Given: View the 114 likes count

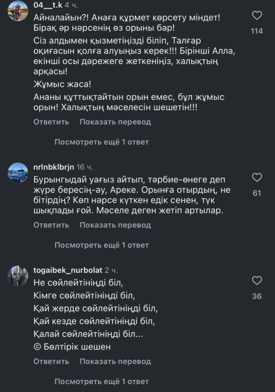Looking at the screenshot, I should 257,31.
